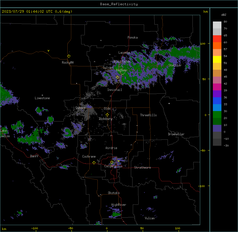This screenshot has width=238, height=232.
Task: Select the Didsbury city label
Action: pos(106,119)
